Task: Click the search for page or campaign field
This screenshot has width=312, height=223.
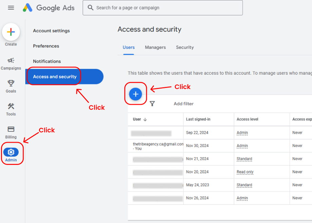Action: pos(163,7)
